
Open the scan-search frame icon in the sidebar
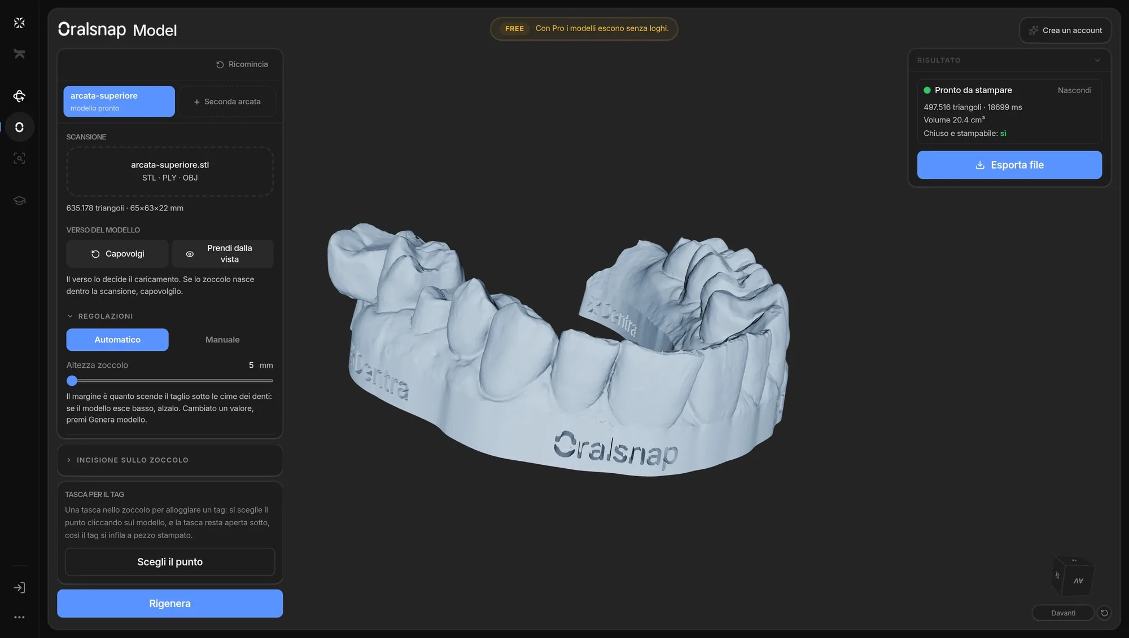[19, 158]
